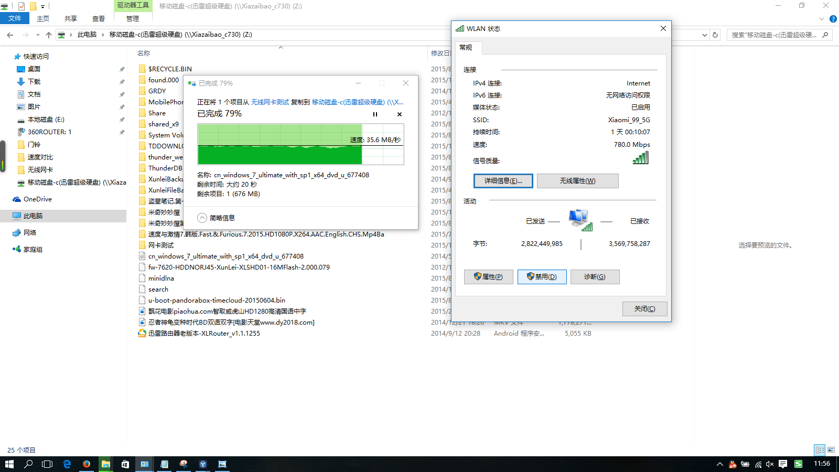Screen dimensions: 839x472
Task: Open 快速访问 in navigation pane
Action: click(x=36, y=57)
